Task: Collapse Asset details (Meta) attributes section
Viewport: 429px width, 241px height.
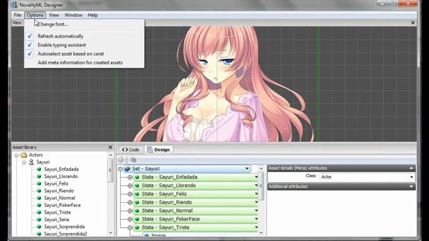Action: (x=411, y=168)
